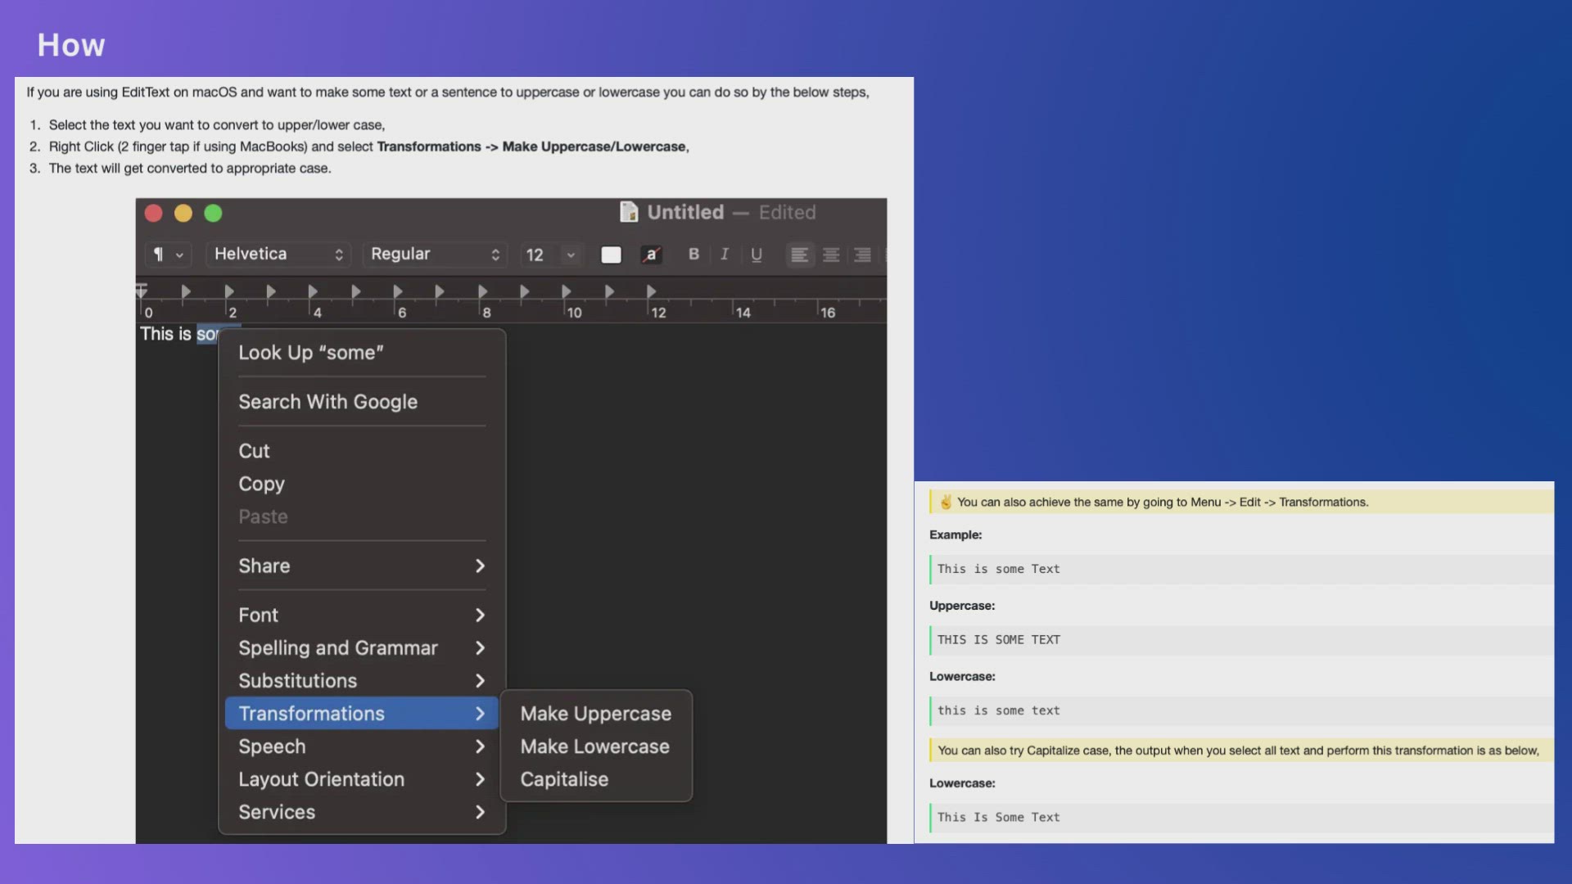Click Look Up "some" entry
Screen dimensions: 1572x884
[x=310, y=353]
